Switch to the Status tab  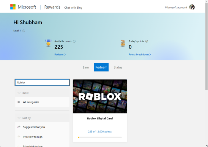(118, 67)
